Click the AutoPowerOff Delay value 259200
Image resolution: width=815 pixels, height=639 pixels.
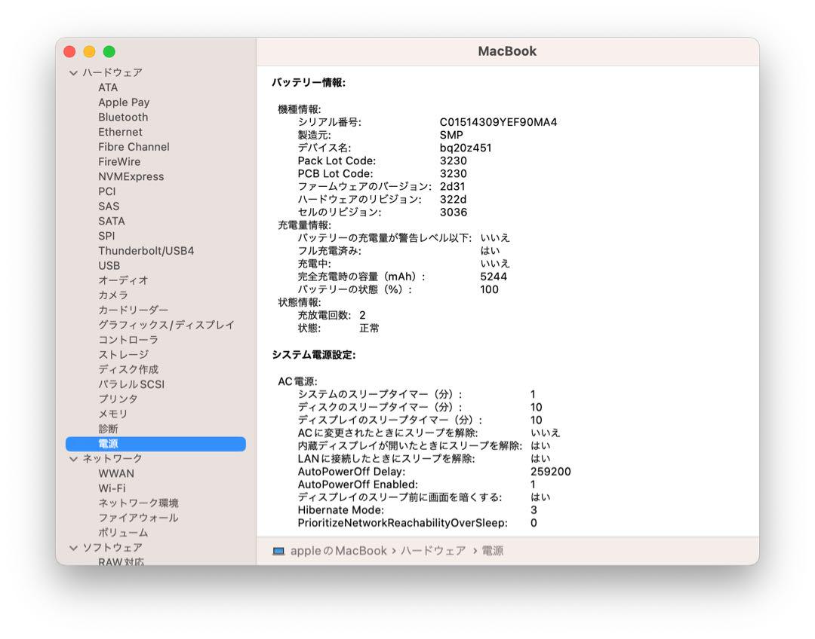[x=550, y=472]
